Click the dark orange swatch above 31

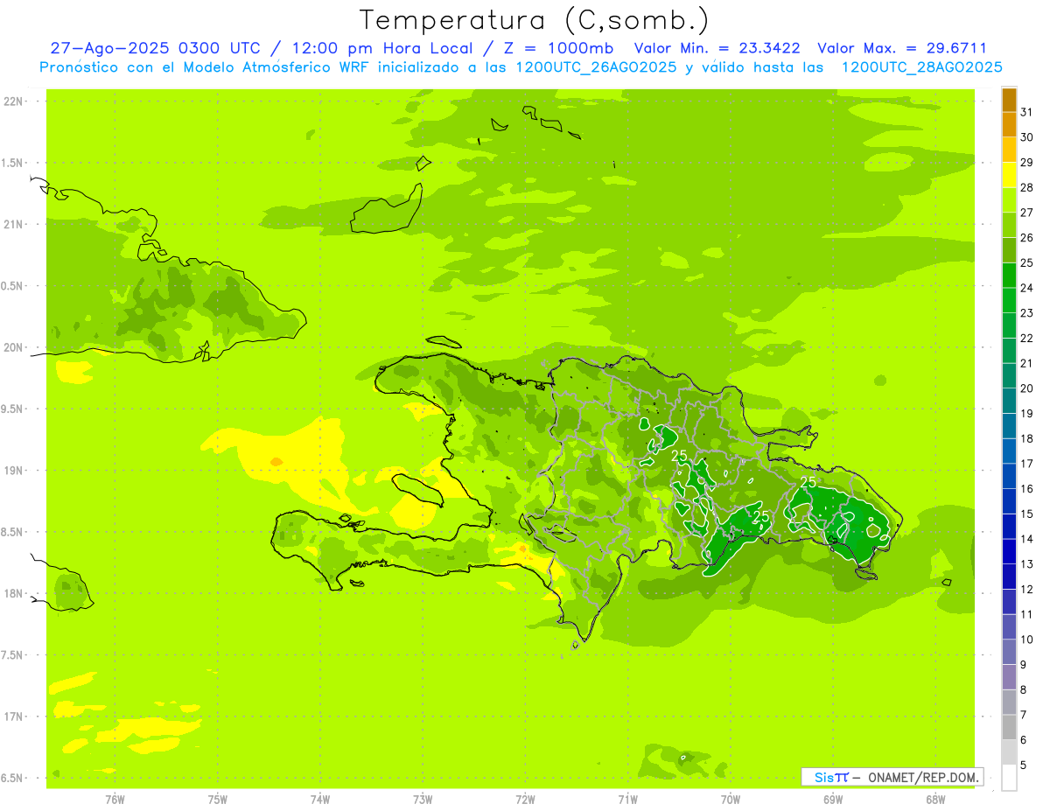click(x=1009, y=100)
